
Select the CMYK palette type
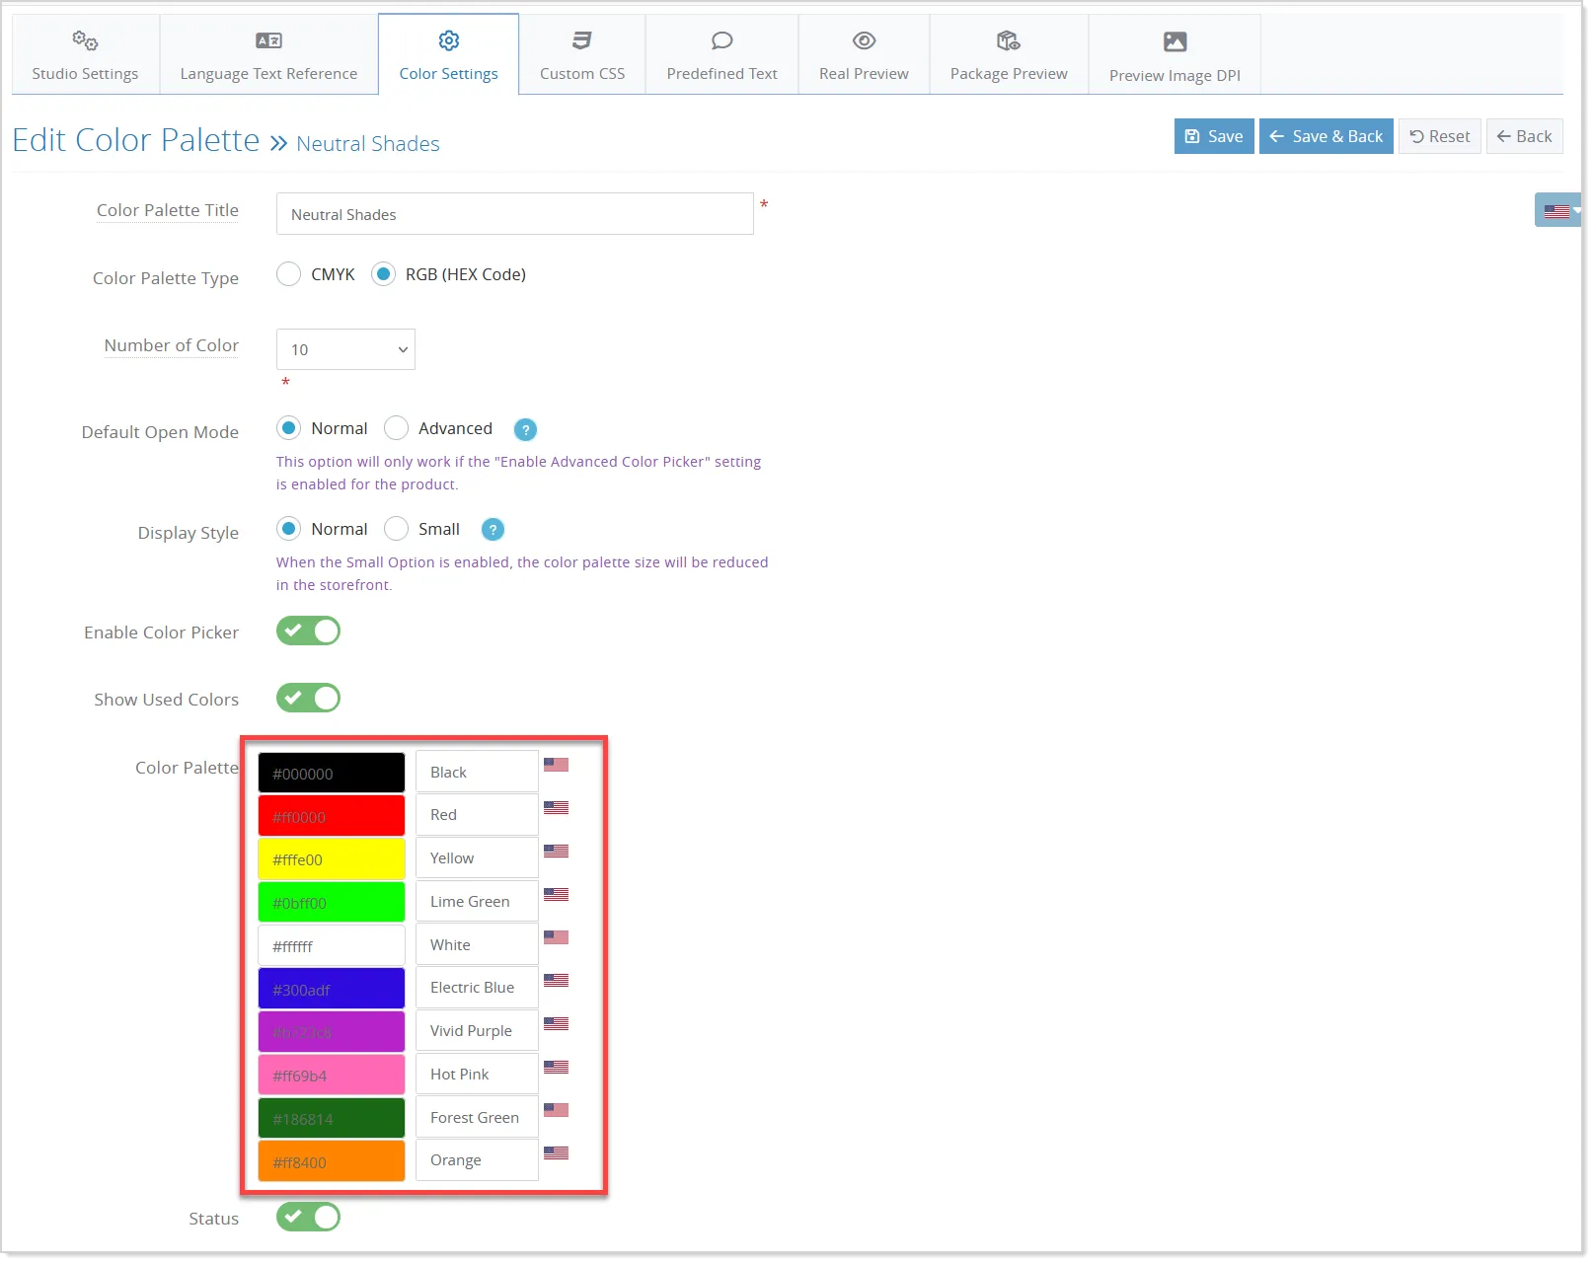[288, 274]
